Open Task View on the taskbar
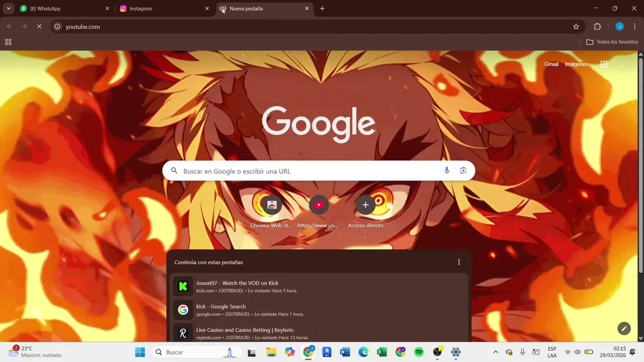Screen dimensions: 644x362 coord(252,352)
